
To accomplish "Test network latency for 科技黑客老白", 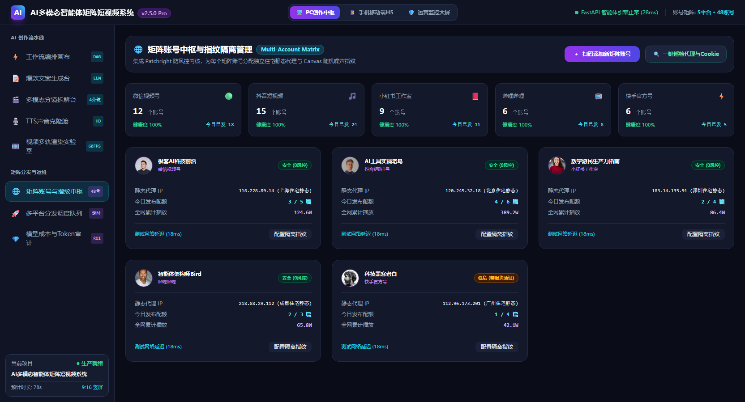I will 364,347.
